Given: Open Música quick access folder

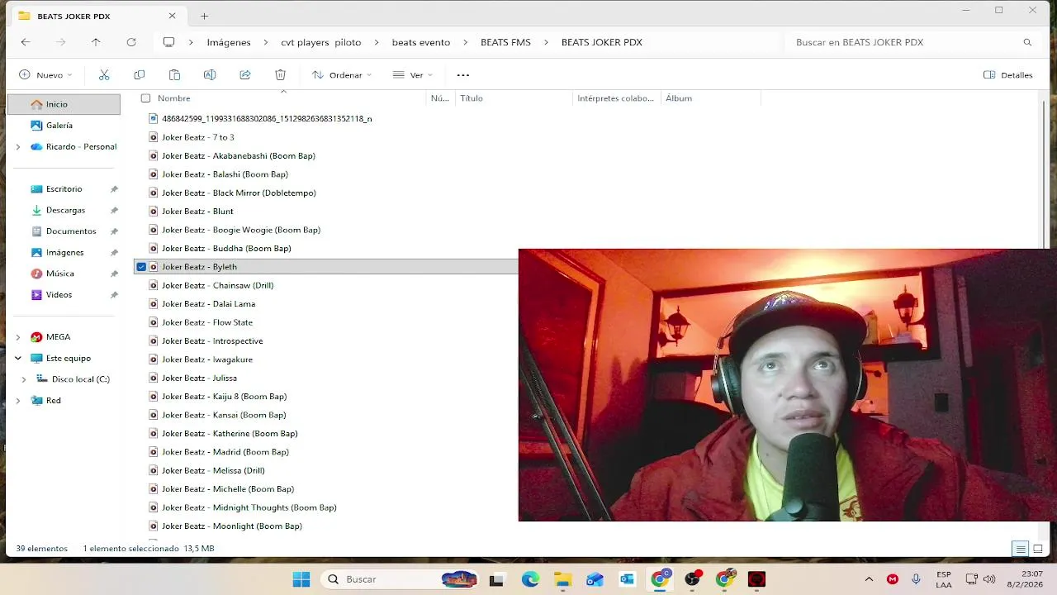Looking at the screenshot, I should click(60, 274).
